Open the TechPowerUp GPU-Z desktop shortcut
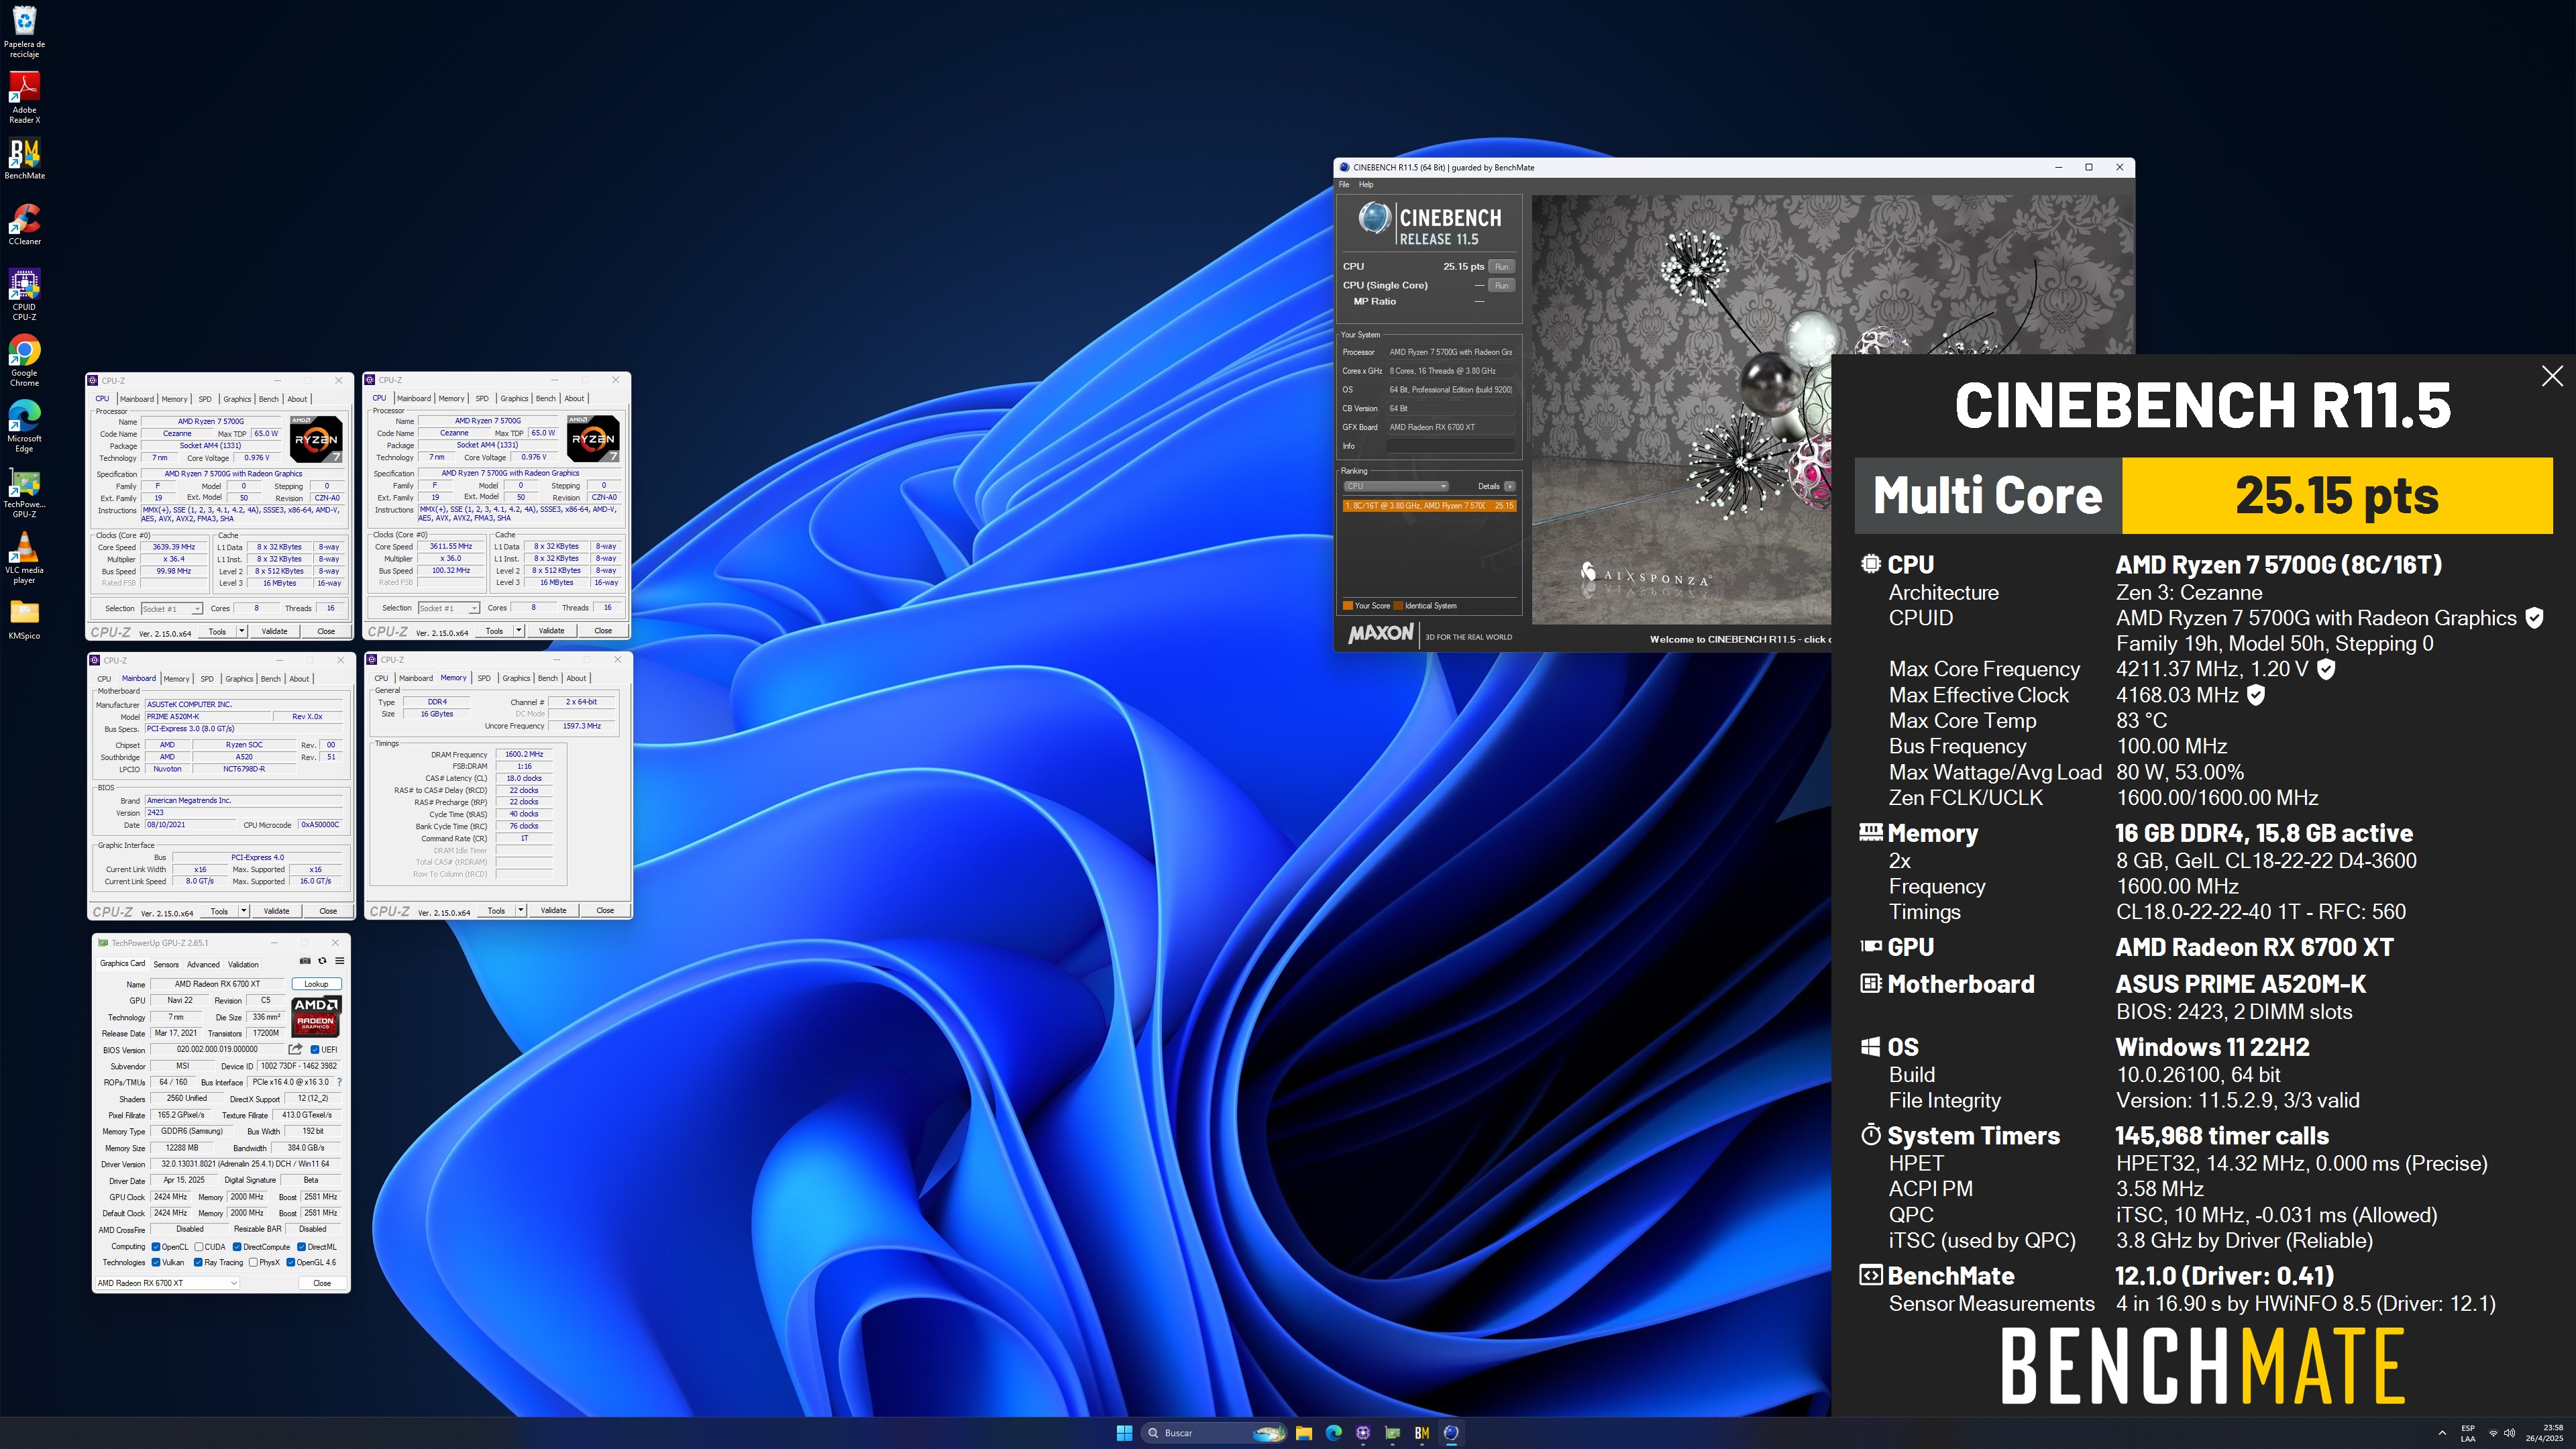Viewport: 2576px width, 1449px height. click(24, 493)
